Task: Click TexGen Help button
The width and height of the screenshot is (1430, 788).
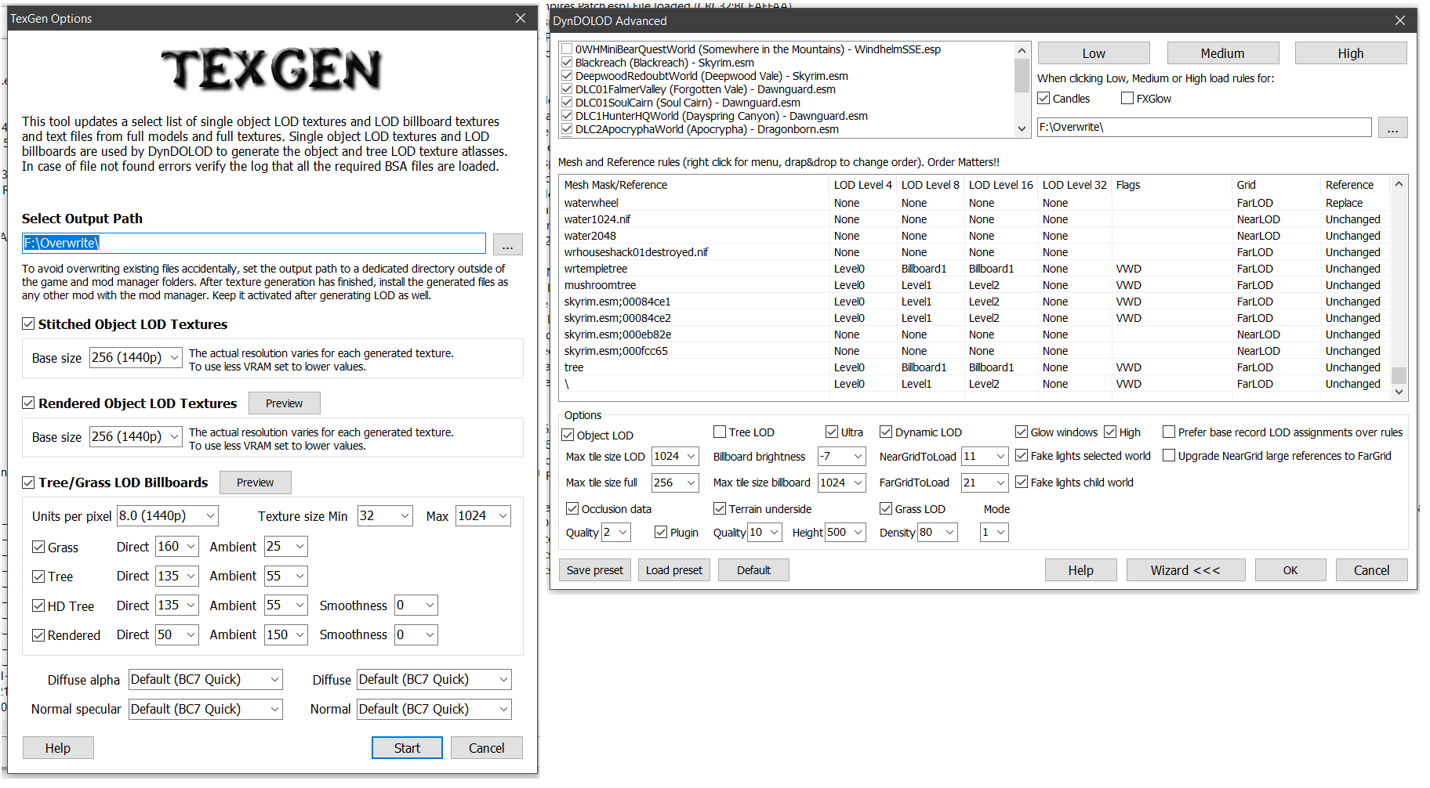Action: [58, 748]
